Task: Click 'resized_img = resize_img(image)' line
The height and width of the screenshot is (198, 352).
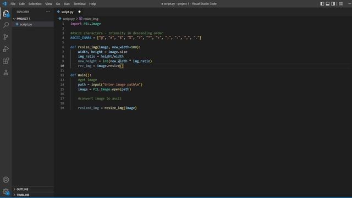Action: pyautogui.click(x=107, y=108)
